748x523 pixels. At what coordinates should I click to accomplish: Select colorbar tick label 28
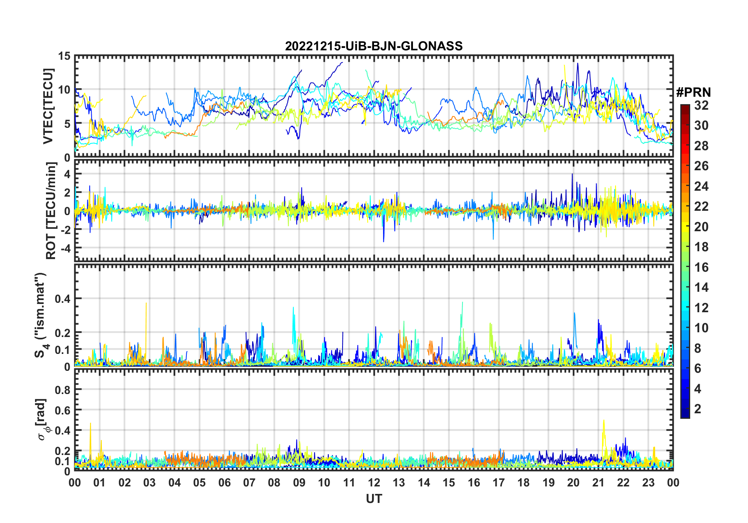pyautogui.click(x=701, y=146)
